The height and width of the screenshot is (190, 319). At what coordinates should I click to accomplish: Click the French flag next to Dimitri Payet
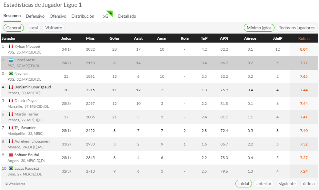point(11,101)
